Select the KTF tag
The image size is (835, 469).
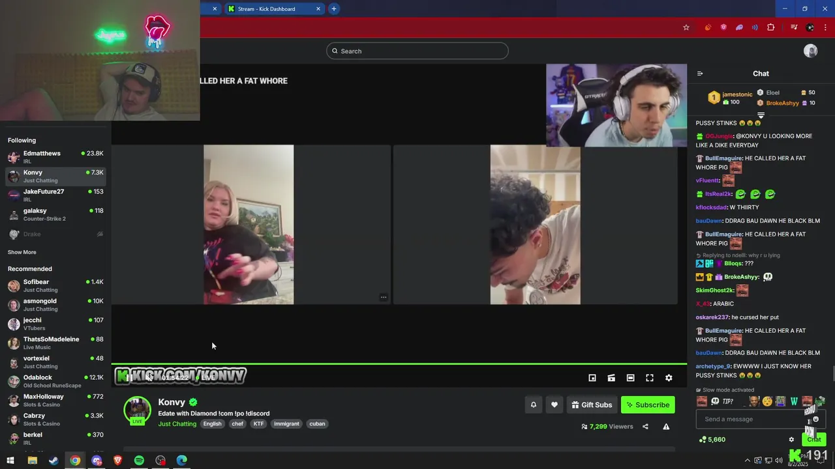259,423
